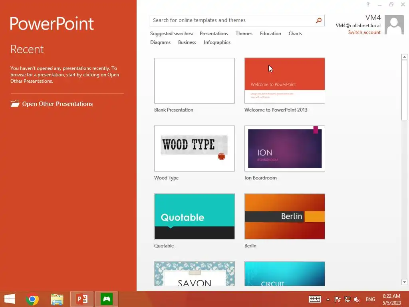Screen dimensions: 409x307
Task: Choose the Welcome to PowerPoint 2013 template
Action: [x=284, y=81]
